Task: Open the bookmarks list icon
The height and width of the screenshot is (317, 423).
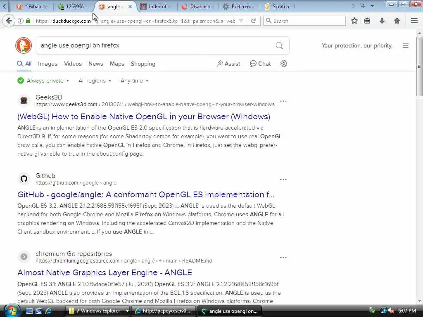Action: [367, 21]
